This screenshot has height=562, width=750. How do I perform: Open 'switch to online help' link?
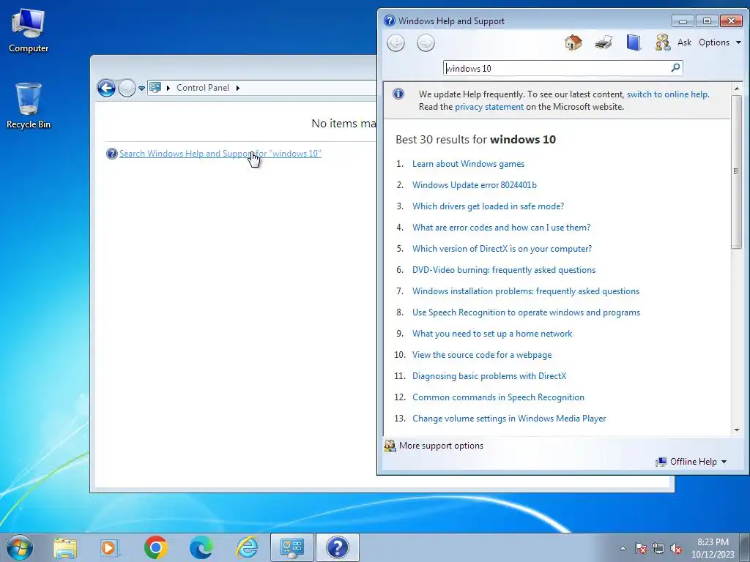(x=667, y=94)
